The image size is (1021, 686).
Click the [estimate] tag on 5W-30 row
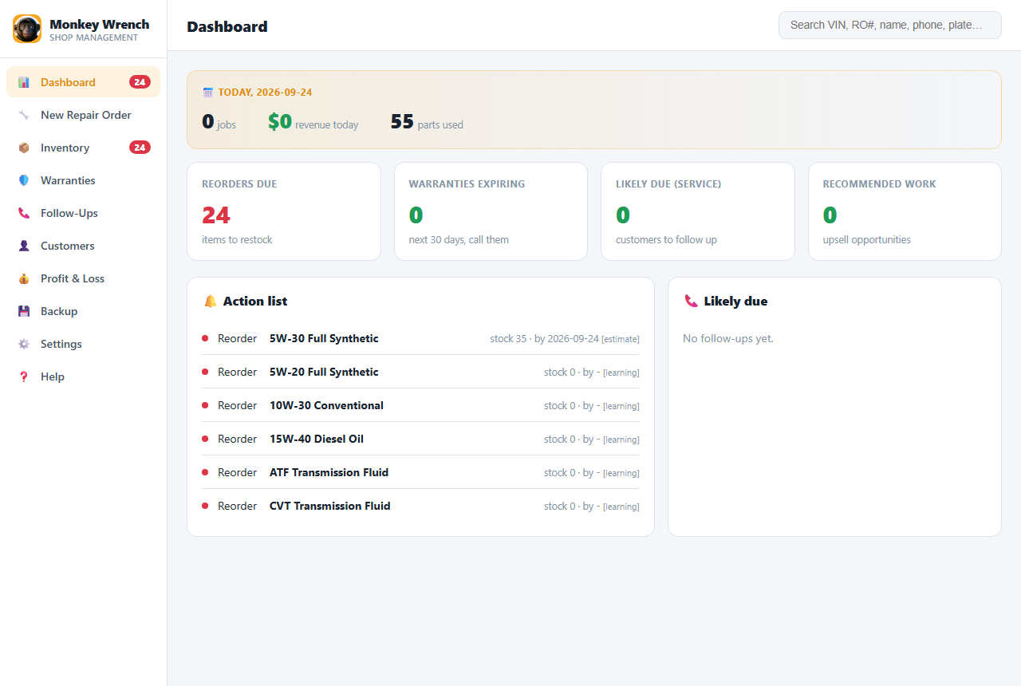click(x=621, y=339)
